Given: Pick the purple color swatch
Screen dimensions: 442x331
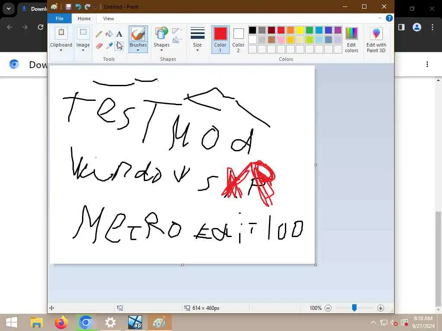Looking at the screenshot, I should 338,30.
